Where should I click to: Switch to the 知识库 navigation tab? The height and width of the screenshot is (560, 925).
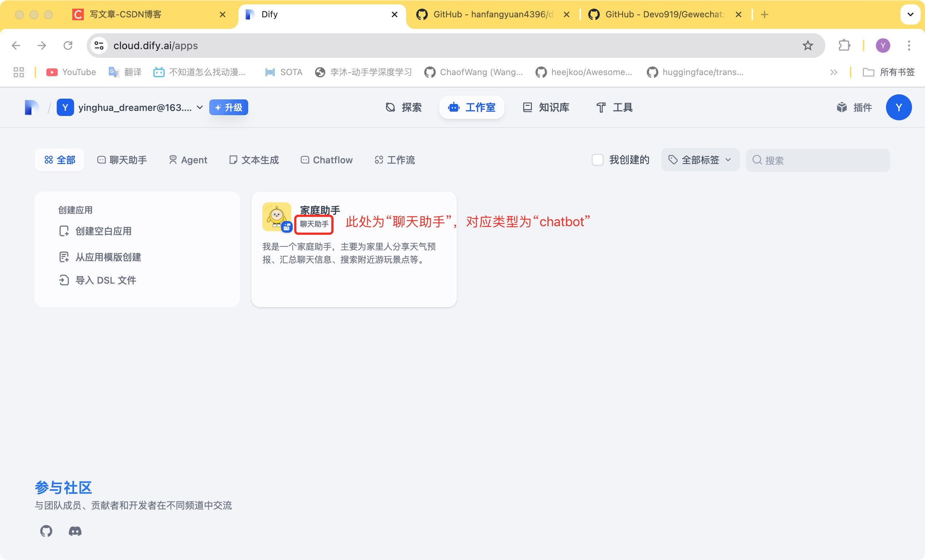pos(546,108)
